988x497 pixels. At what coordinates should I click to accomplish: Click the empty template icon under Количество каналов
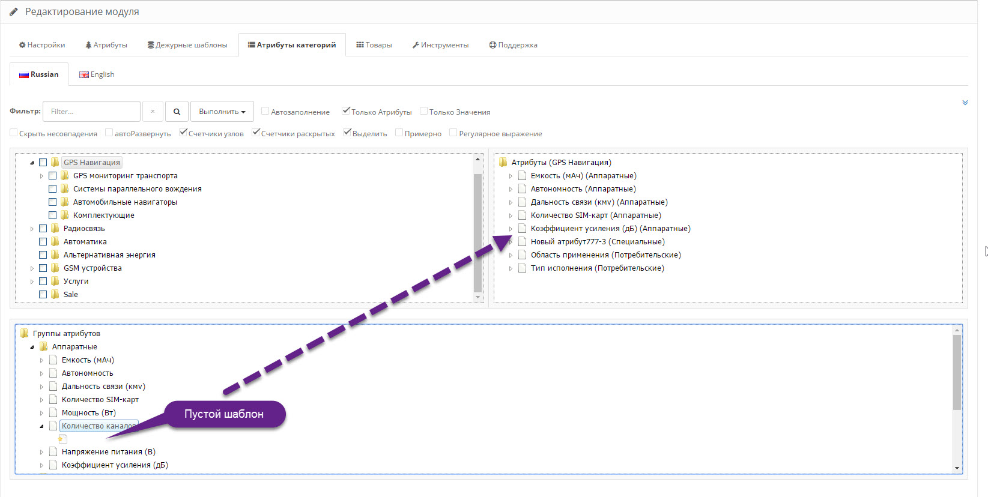(x=62, y=439)
